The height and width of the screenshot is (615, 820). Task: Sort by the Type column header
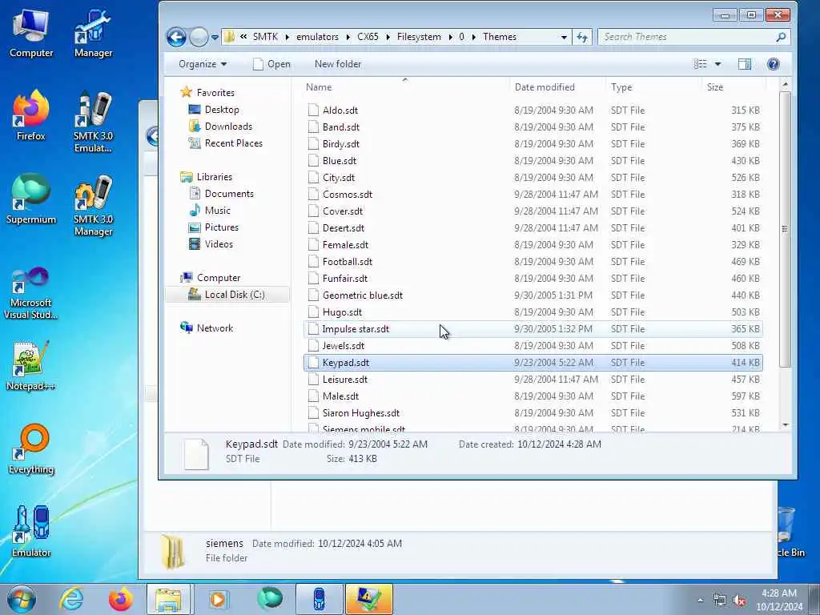click(653, 87)
